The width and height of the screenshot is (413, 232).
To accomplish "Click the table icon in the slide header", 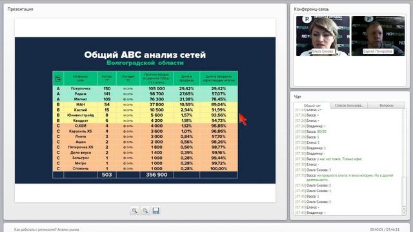I will tap(58, 79).
